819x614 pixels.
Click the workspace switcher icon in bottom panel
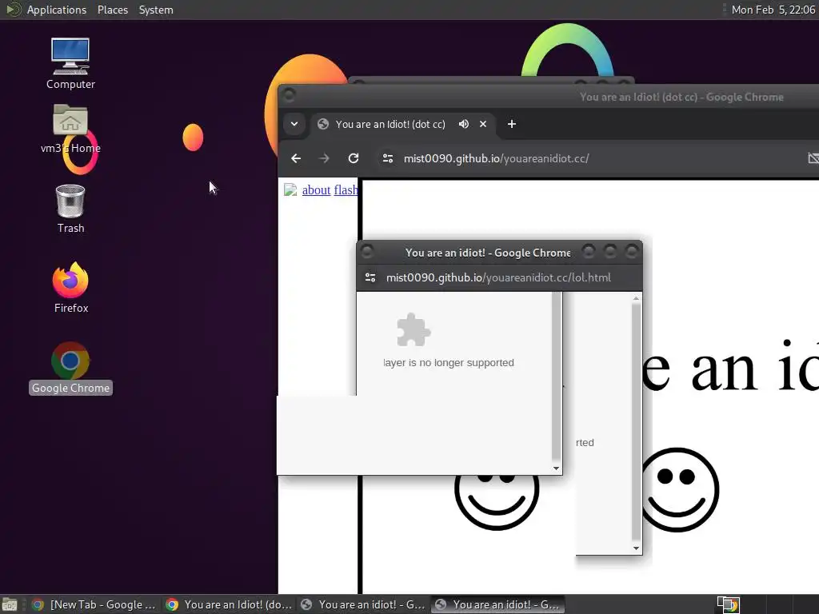pyautogui.click(x=728, y=604)
